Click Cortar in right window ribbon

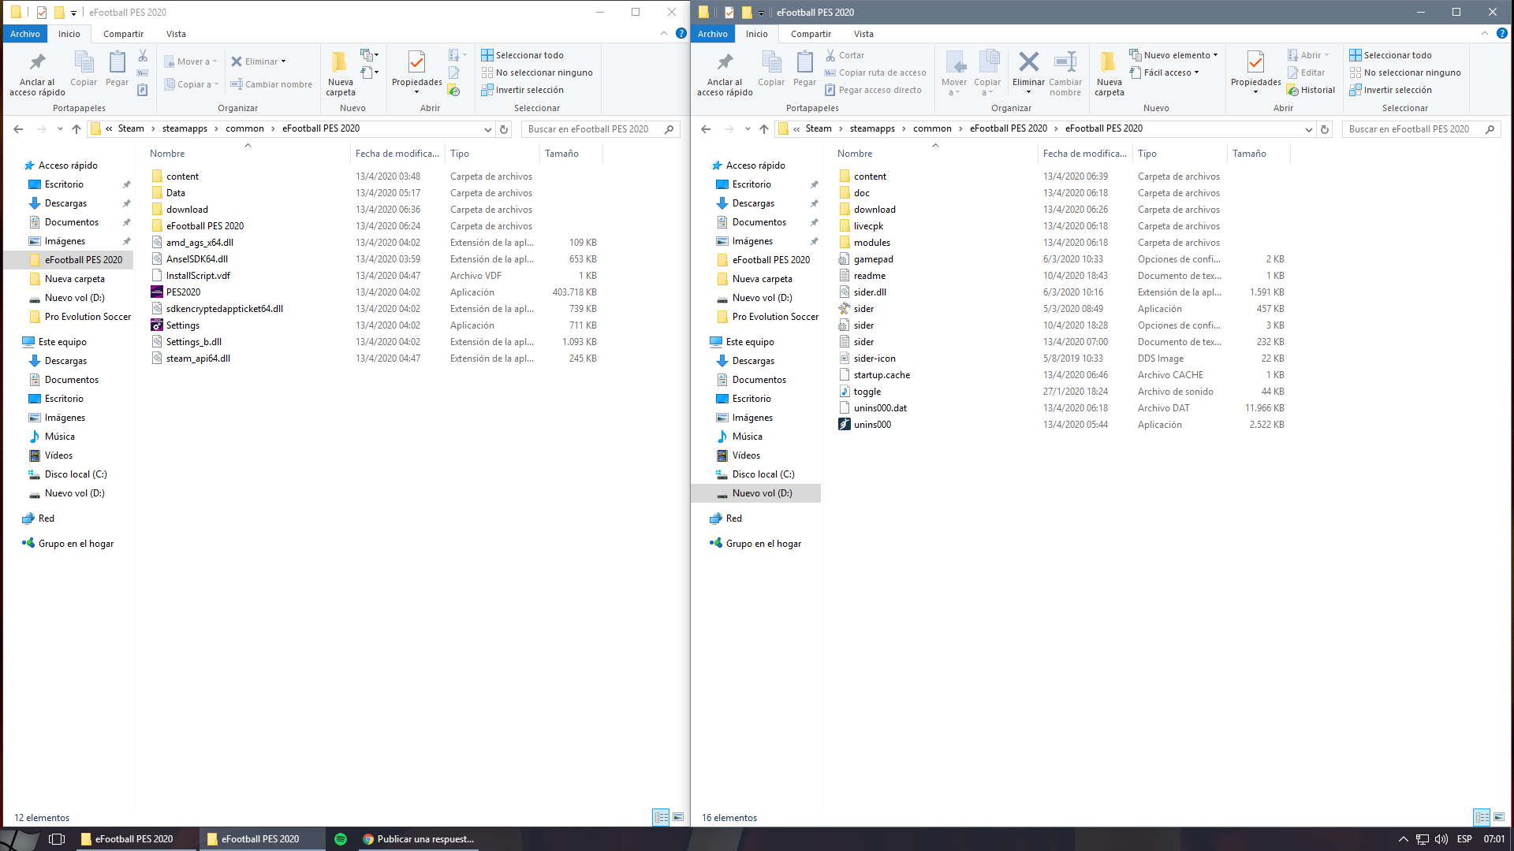point(845,55)
